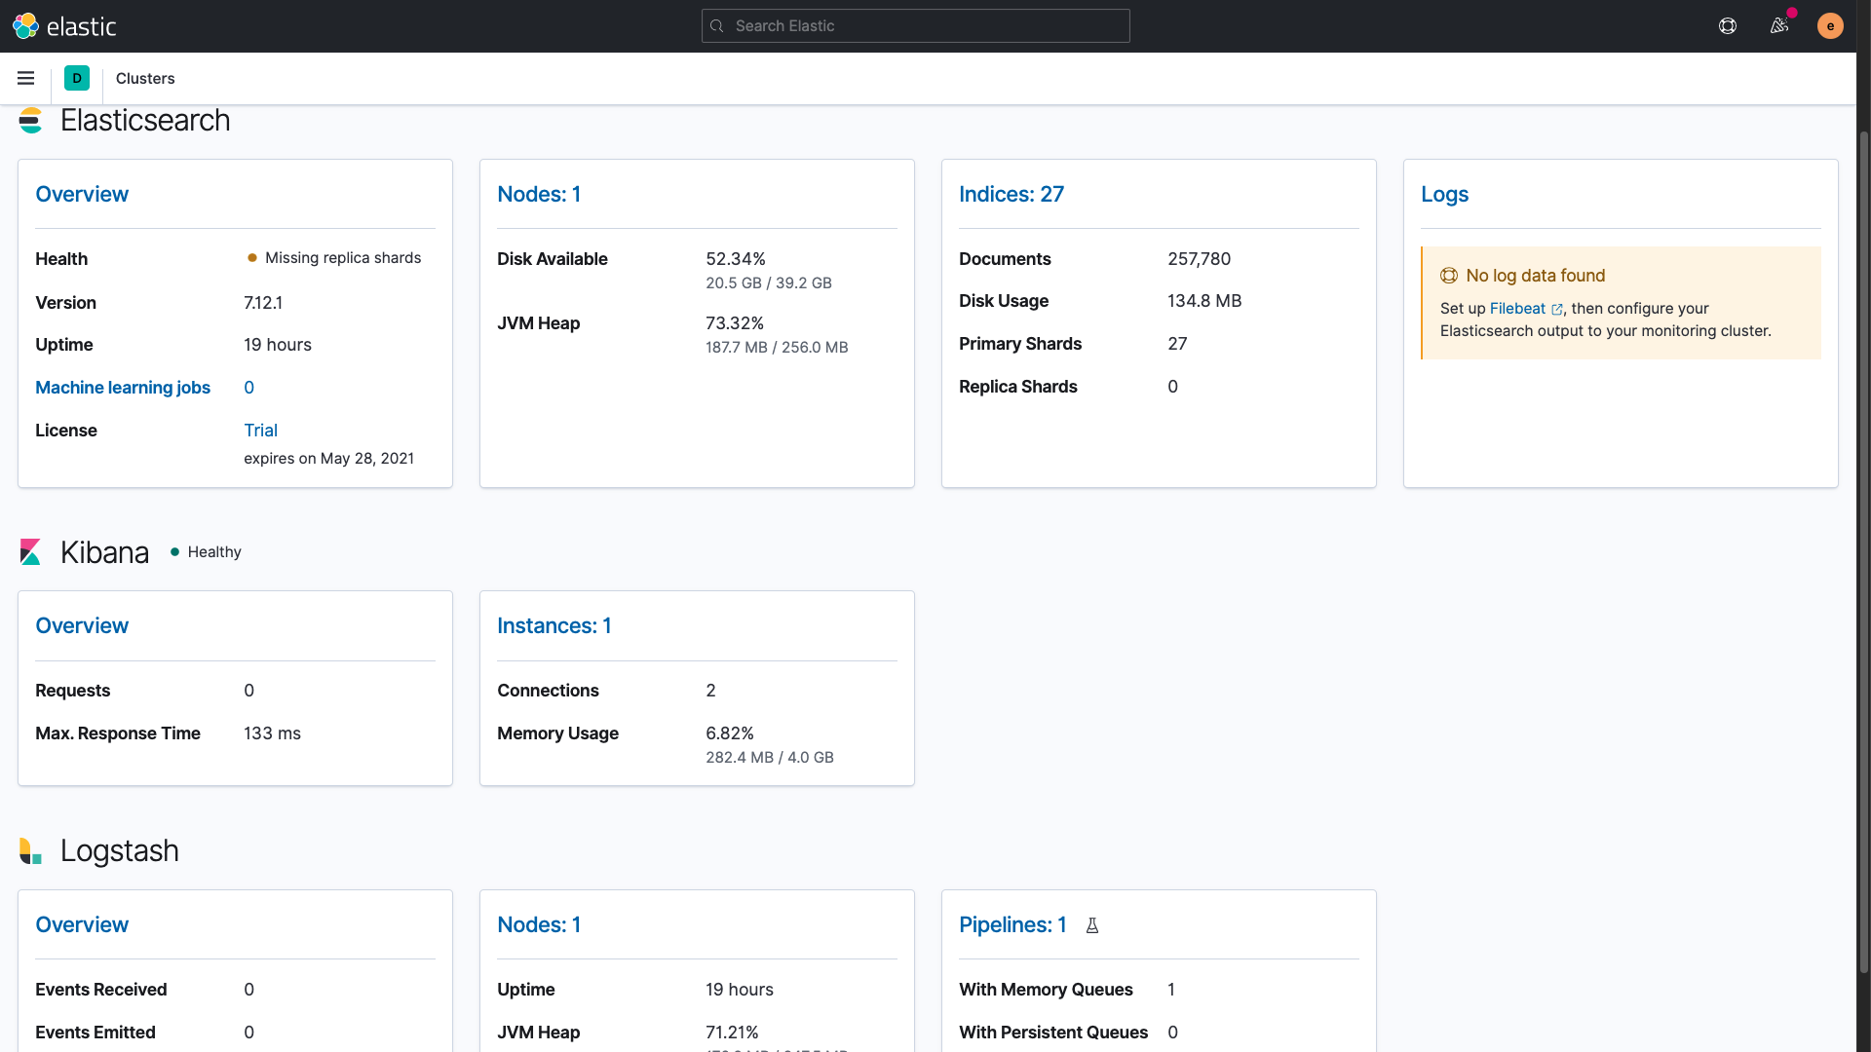Open the Nodes: 1 Elasticsearch link
1871x1052 pixels.
tap(539, 194)
